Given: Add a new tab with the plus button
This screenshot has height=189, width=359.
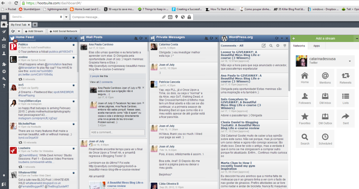Looking at the screenshot, I should pyautogui.click(x=35, y=25).
